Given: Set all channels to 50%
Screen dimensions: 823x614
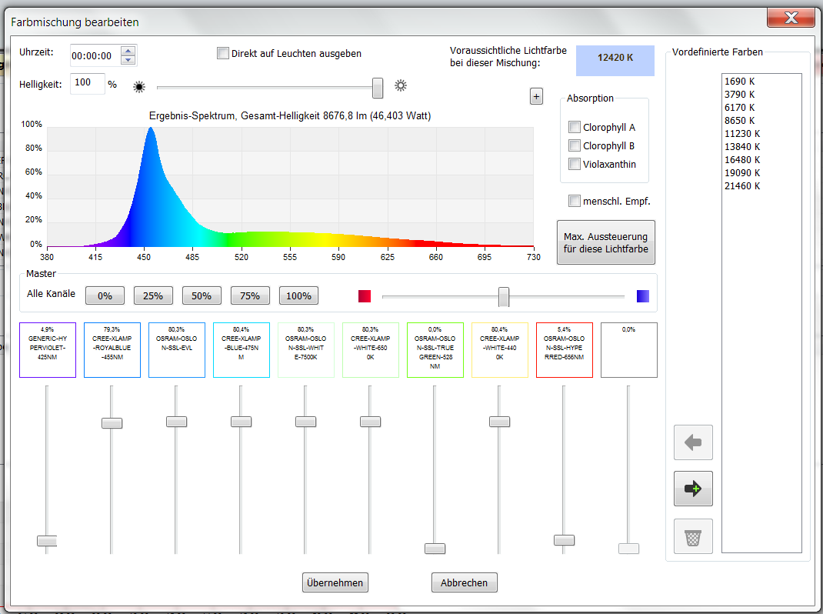Looking at the screenshot, I should point(202,296).
